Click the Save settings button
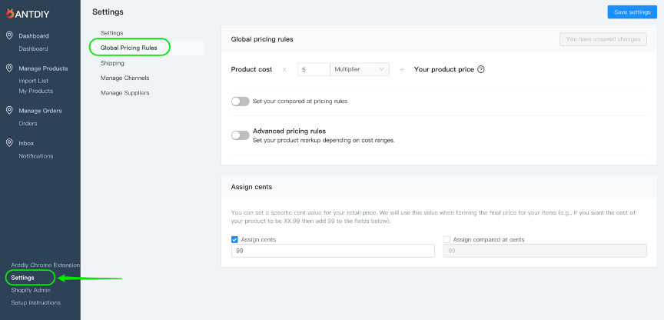 (x=632, y=12)
